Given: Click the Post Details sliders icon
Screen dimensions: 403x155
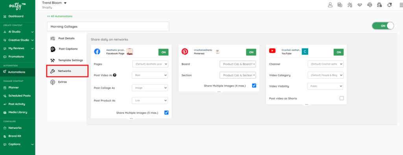Looking at the screenshot, I should tap(53, 38).
